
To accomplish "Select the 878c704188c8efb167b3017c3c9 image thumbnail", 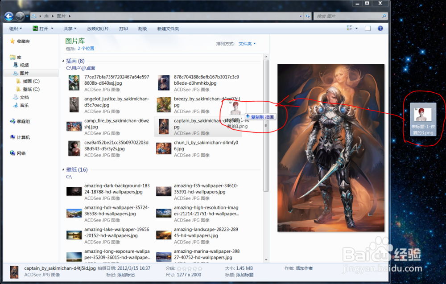I will [x=164, y=82].
